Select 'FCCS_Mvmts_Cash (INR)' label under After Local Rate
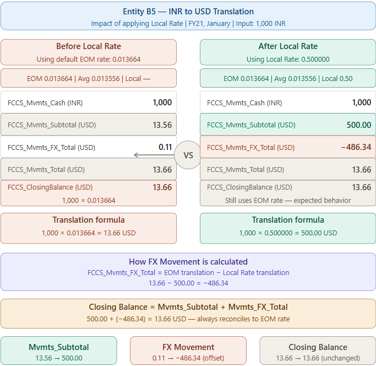Screen dimensions: 376x366 point(244,103)
